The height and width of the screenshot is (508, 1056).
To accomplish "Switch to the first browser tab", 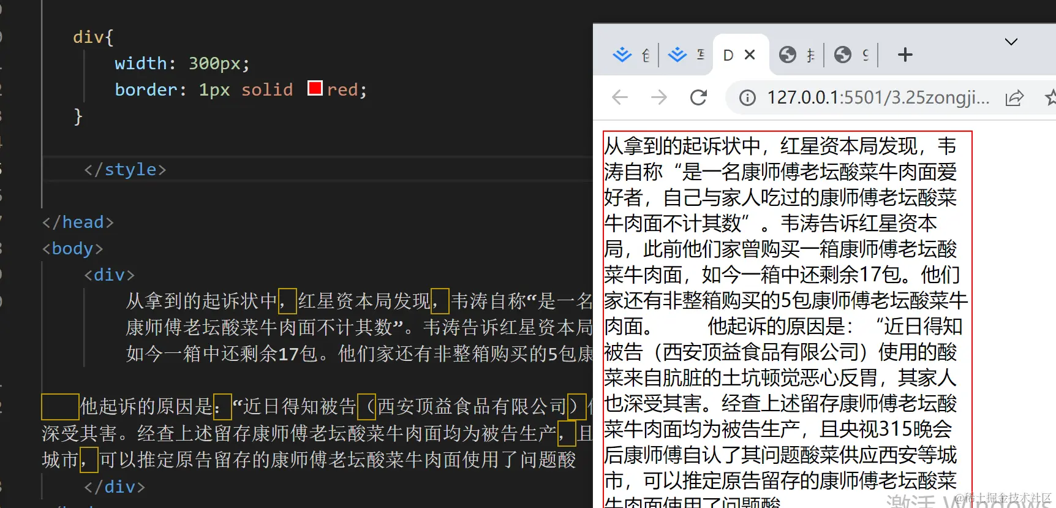I will tap(633, 55).
